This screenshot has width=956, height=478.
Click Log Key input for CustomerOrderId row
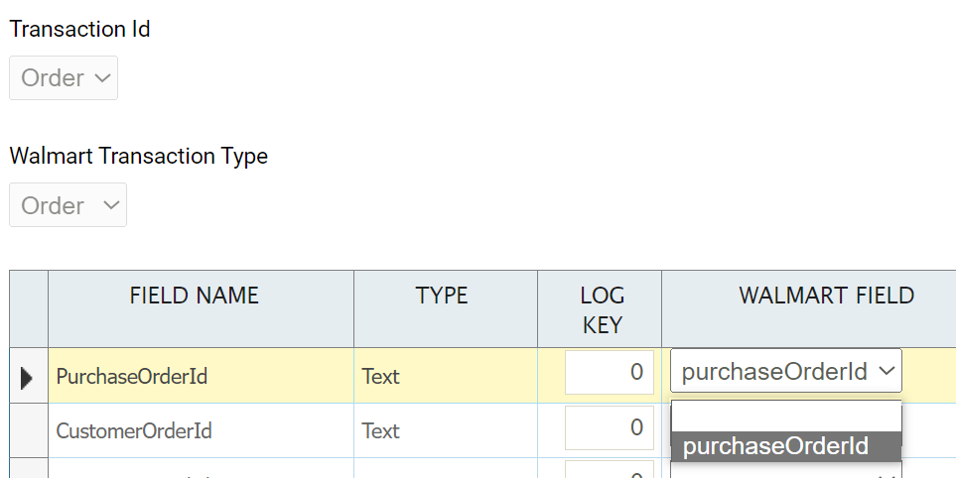pos(610,428)
